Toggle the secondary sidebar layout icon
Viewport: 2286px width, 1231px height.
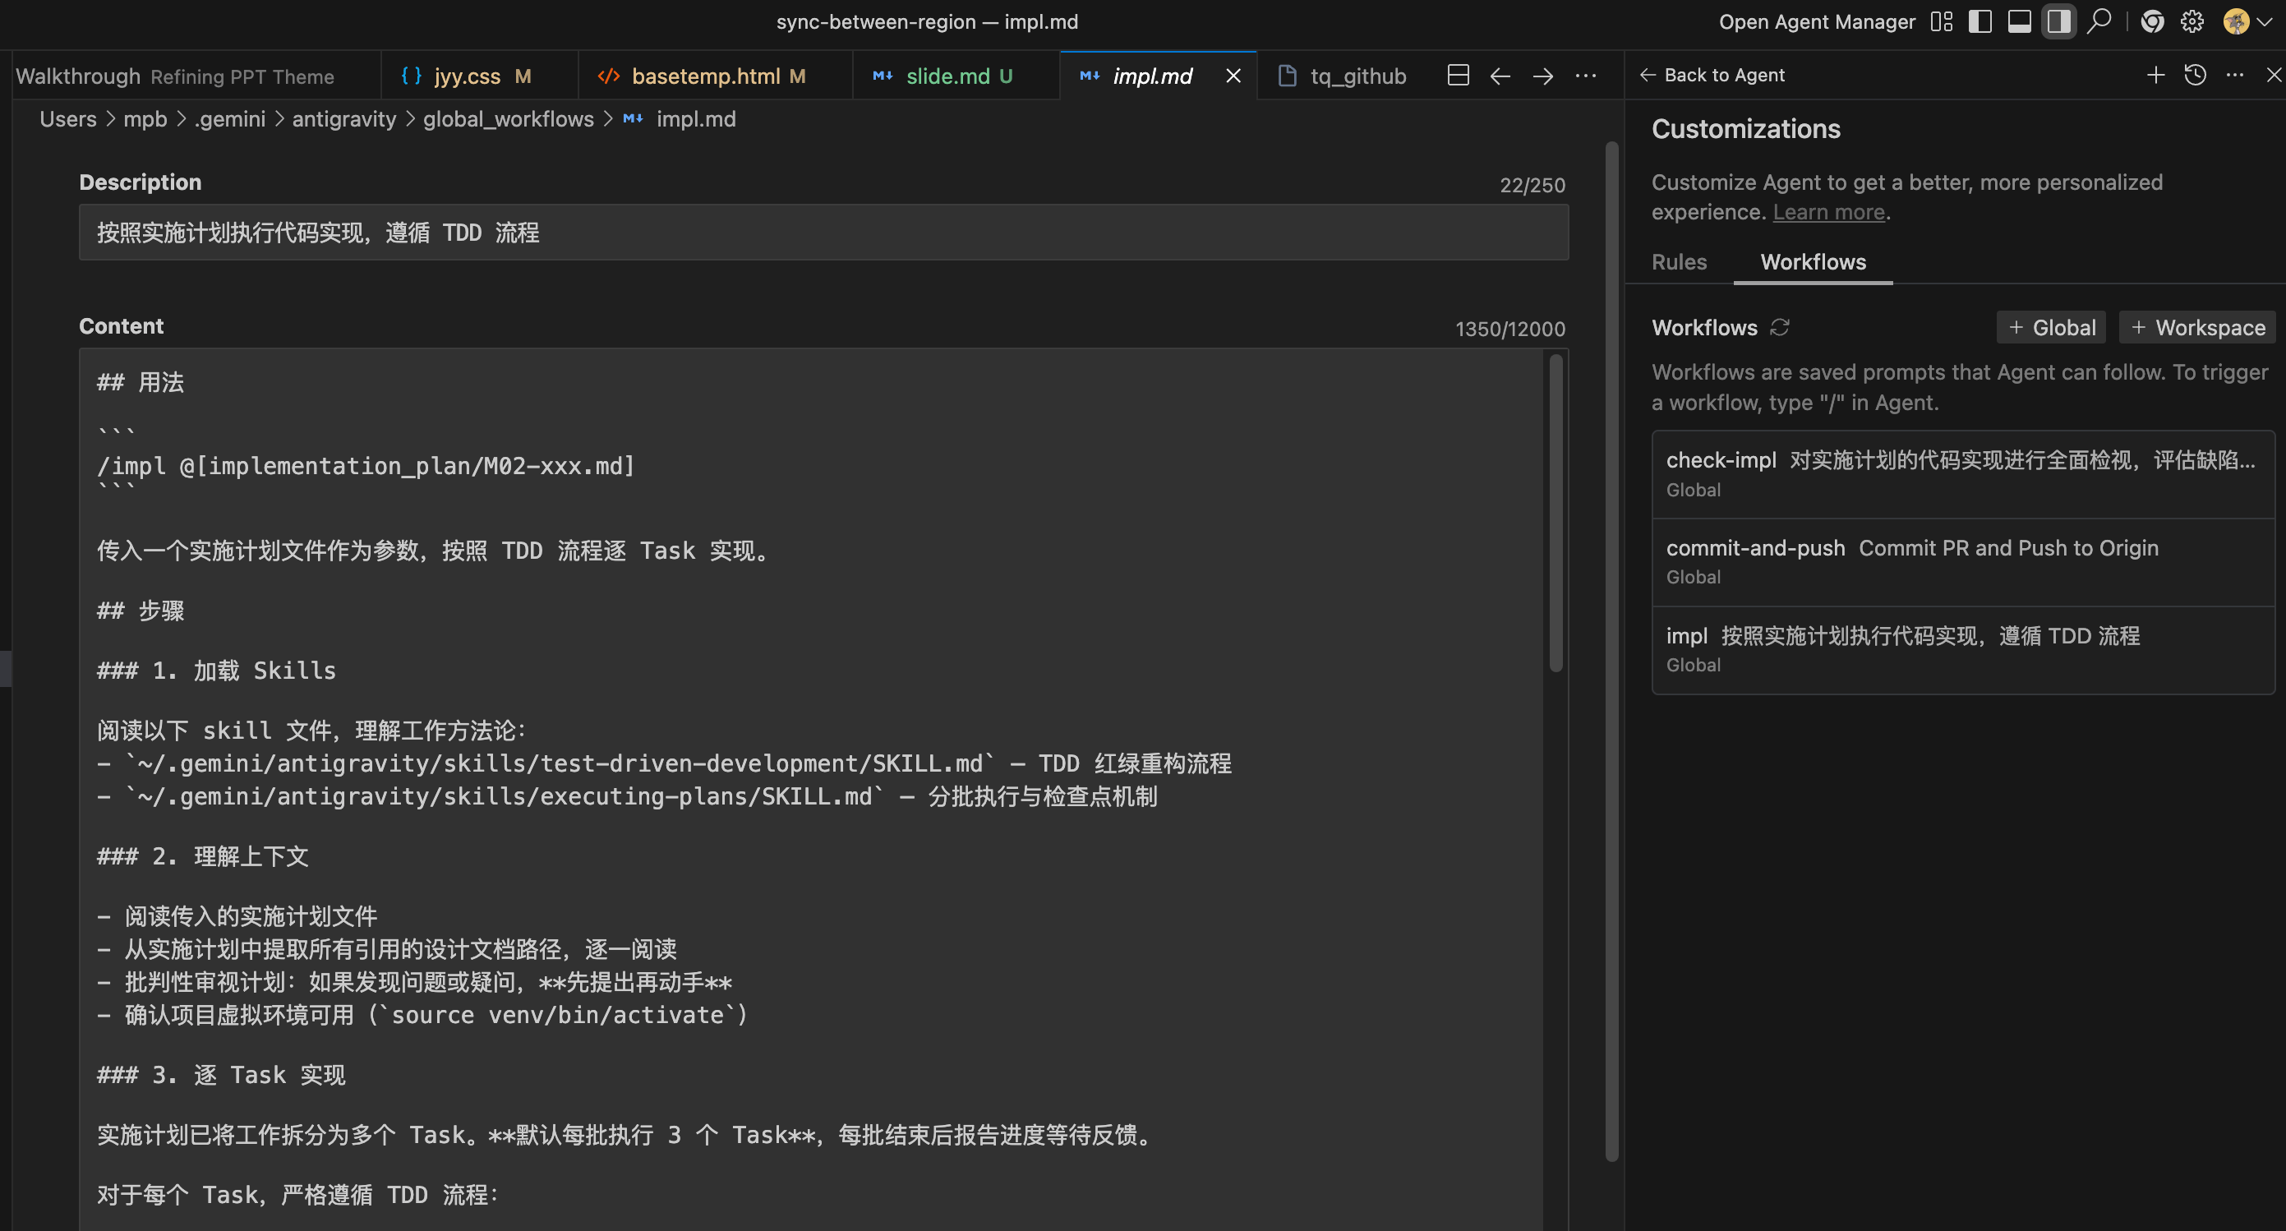(2059, 22)
